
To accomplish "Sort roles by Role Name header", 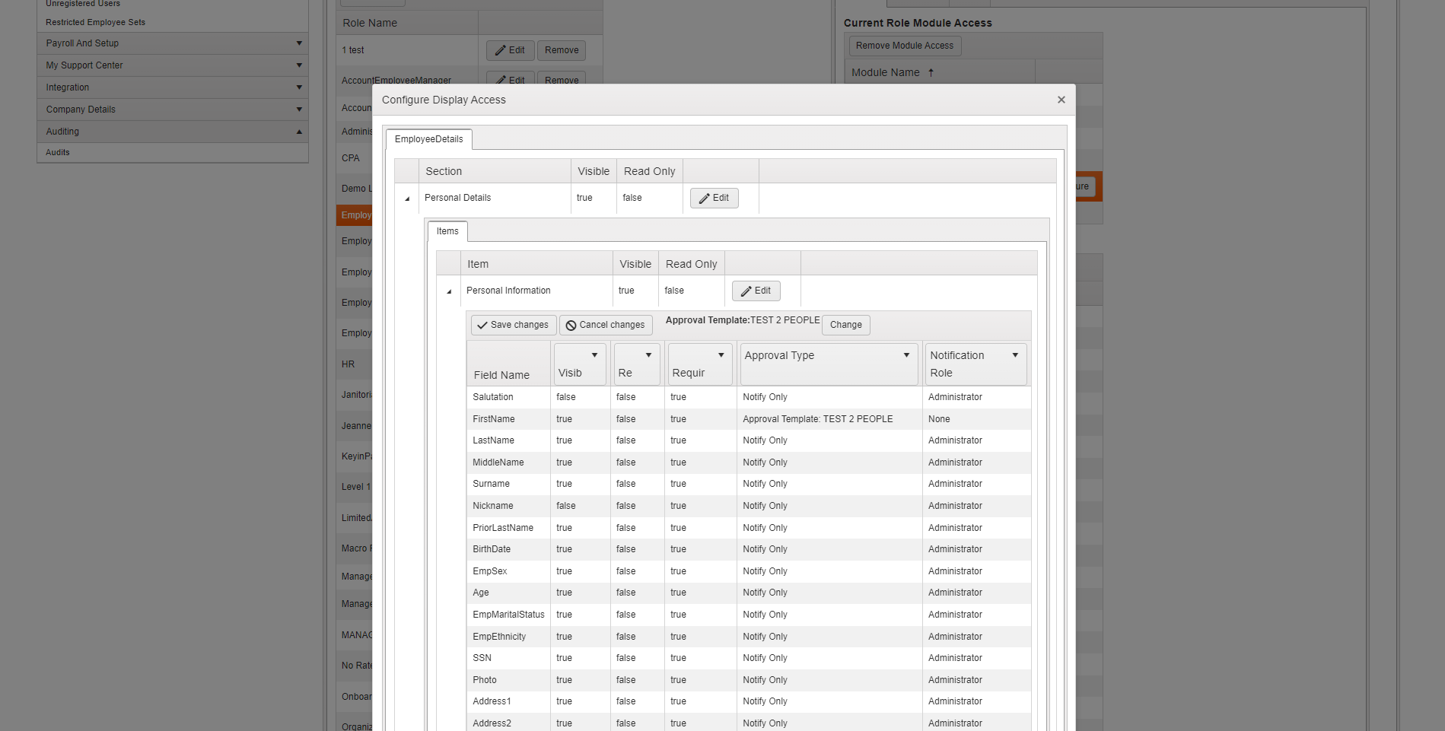I will coord(370,23).
